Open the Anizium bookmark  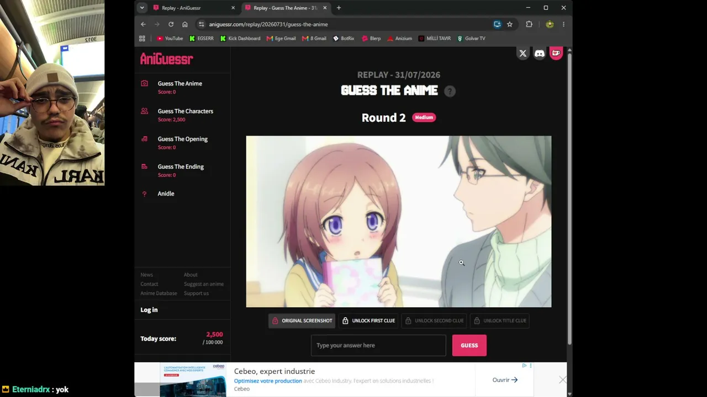tap(399, 39)
